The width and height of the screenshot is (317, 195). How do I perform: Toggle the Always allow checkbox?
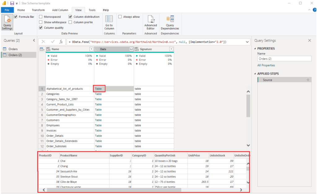click(120, 17)
